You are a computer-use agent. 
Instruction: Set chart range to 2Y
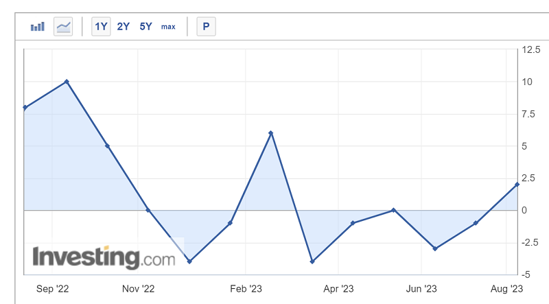tap(123, 27)
